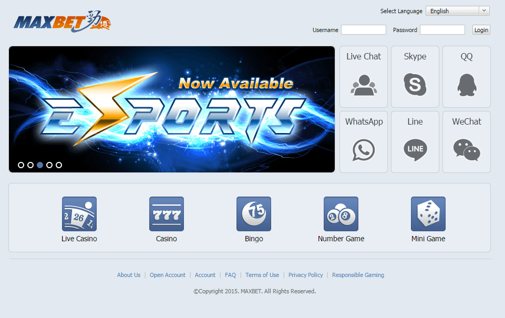Open the Live Casino roulette icon

point(79,214)
